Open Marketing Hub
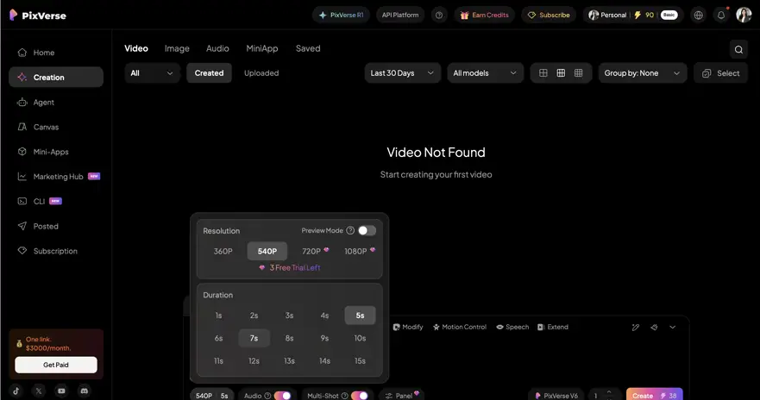 pyautogui.click(x=56, y=176)
